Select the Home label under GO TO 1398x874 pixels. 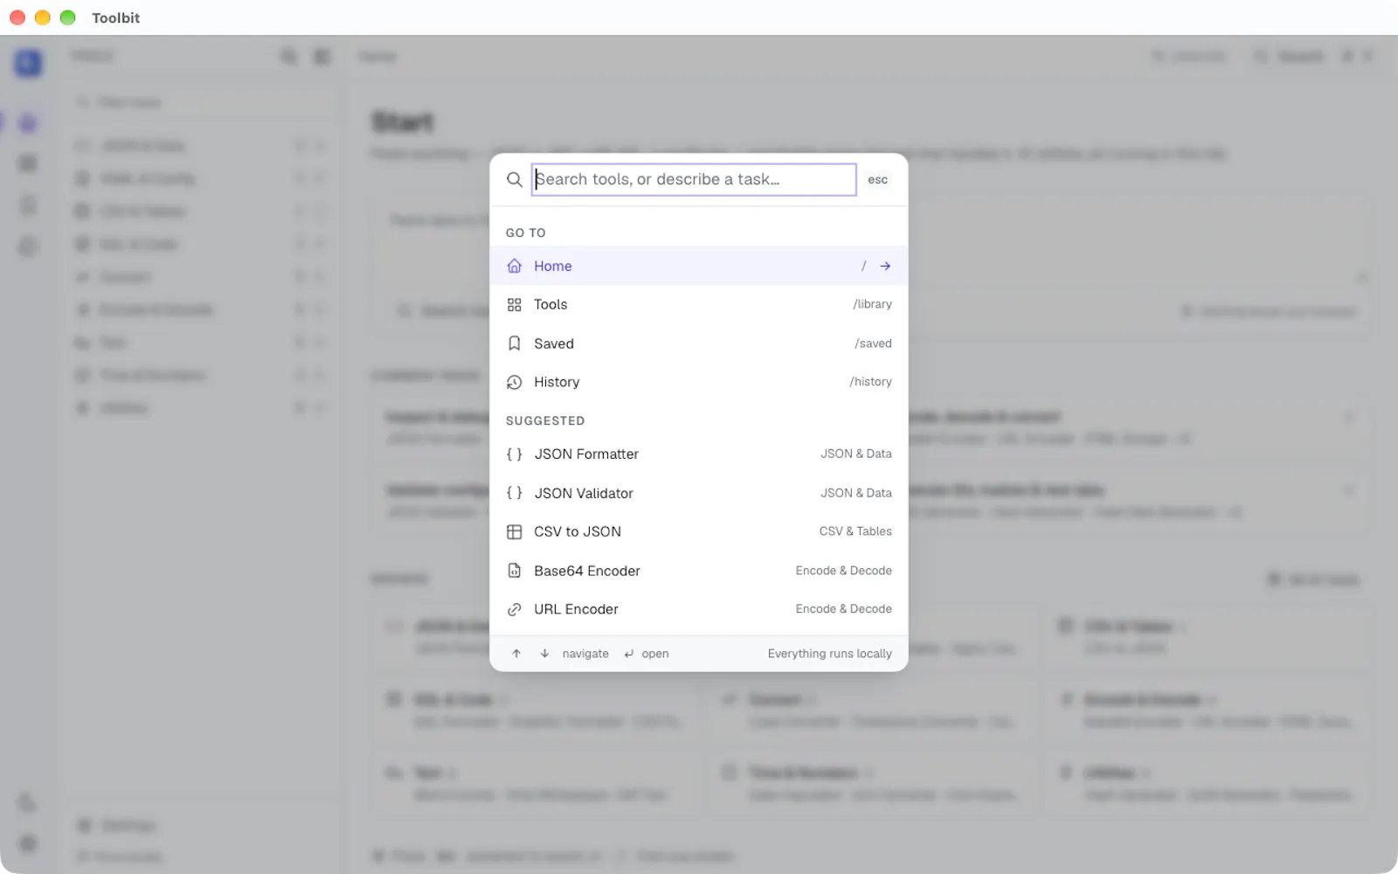click(x=553, y=266)
